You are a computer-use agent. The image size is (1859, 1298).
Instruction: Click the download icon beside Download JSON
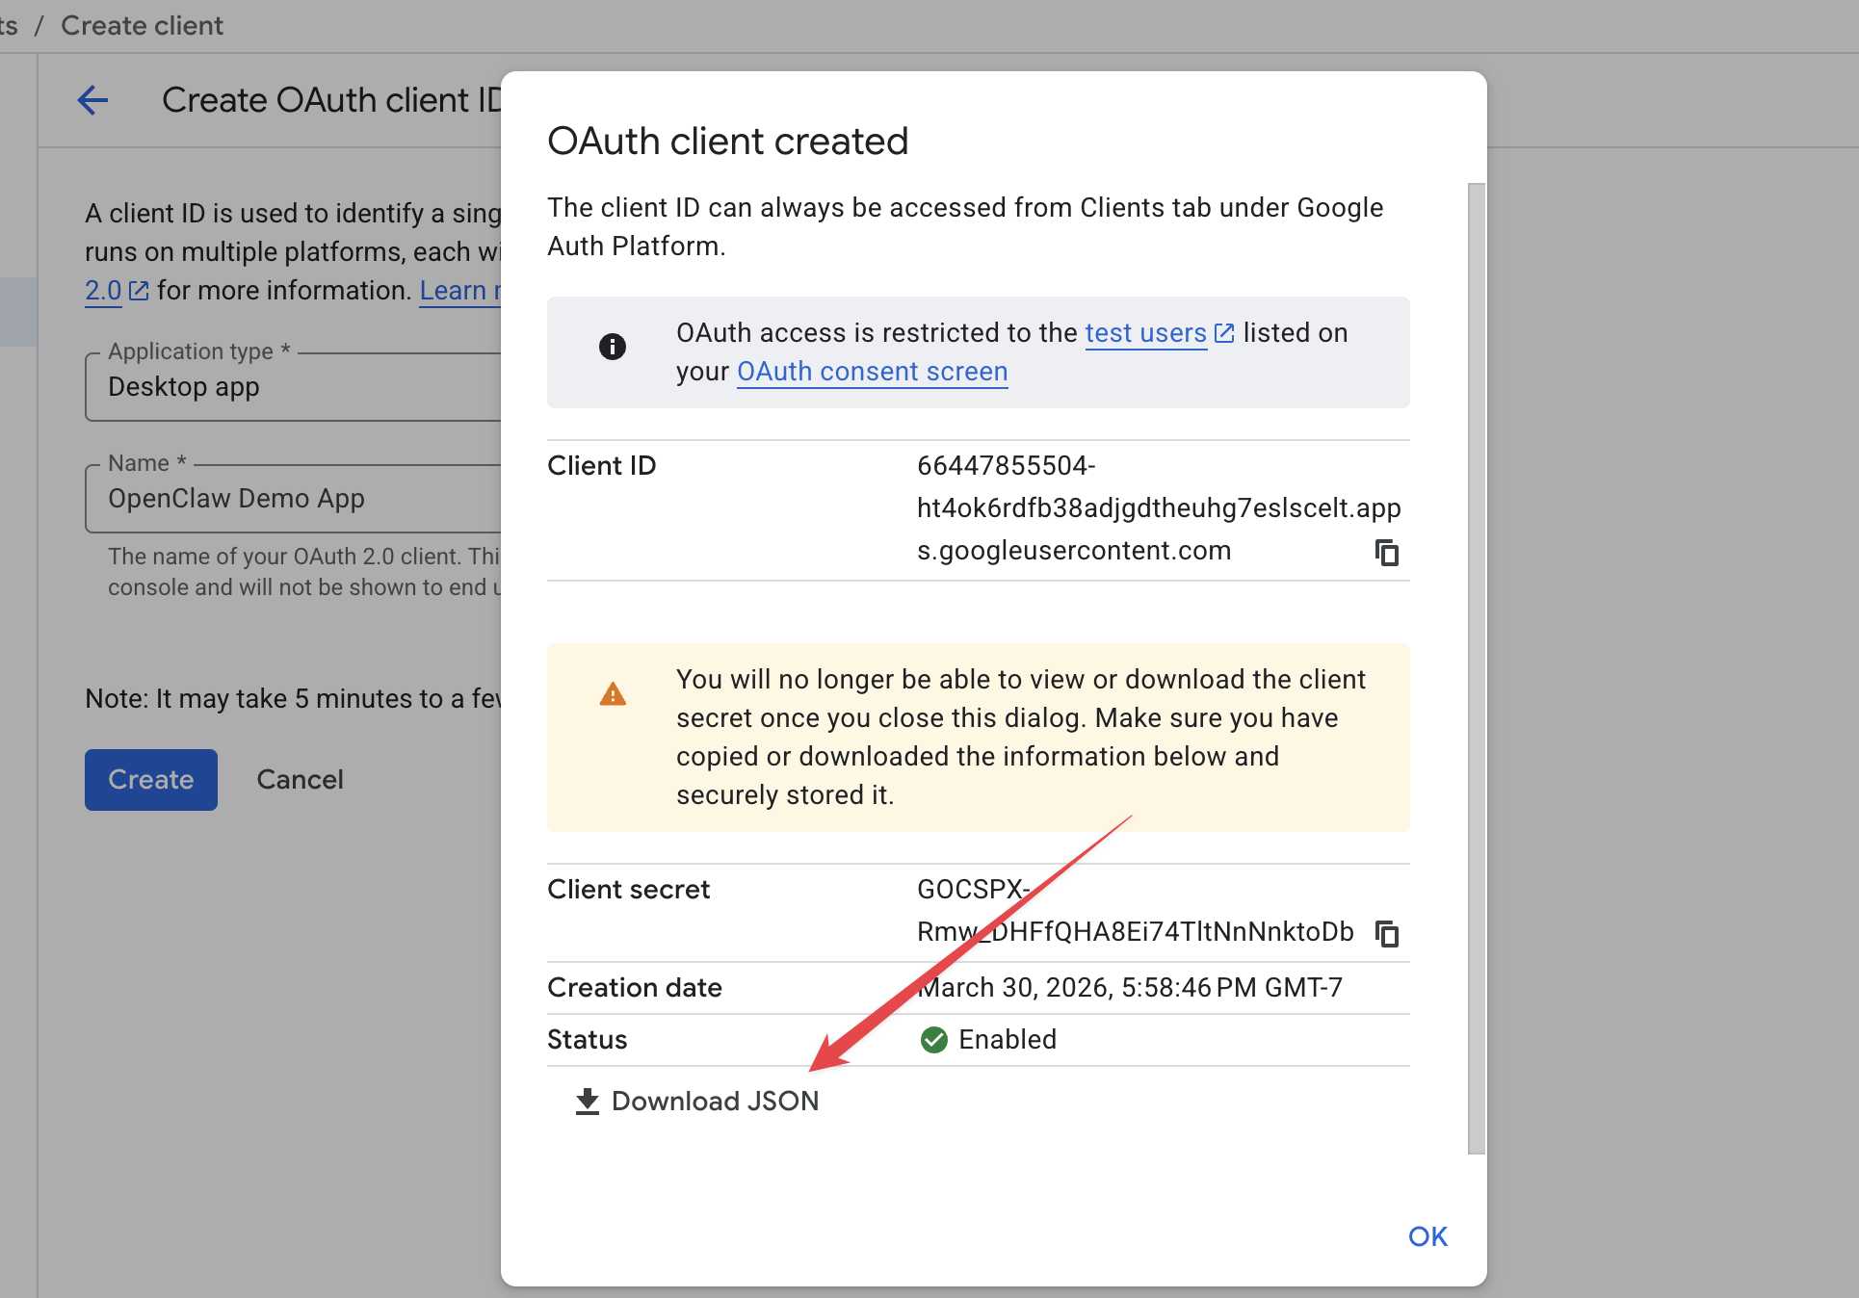[586, 1101]
